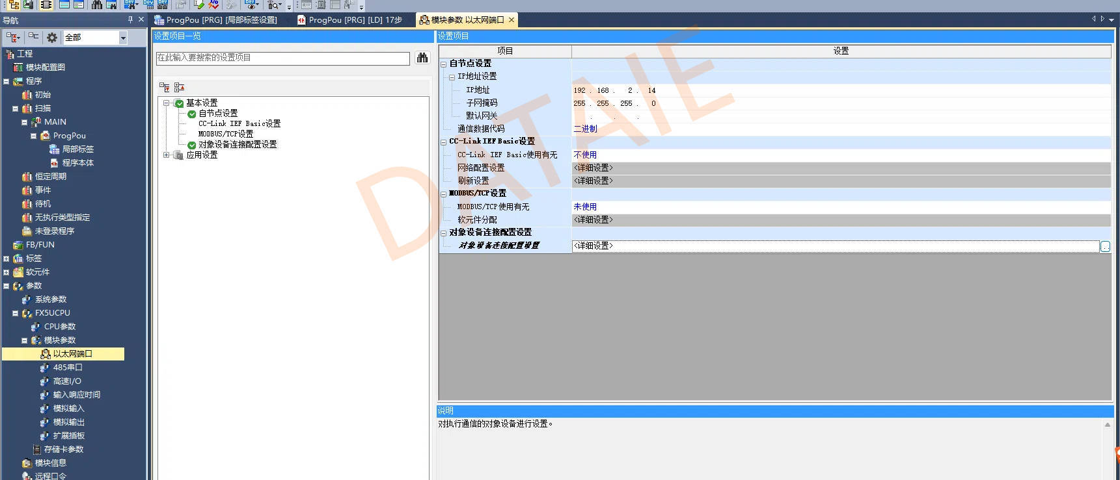Viewport: 1120px width, 480px height.
Task: Open 扩展插板 module parameter
Action: [68, 436]
